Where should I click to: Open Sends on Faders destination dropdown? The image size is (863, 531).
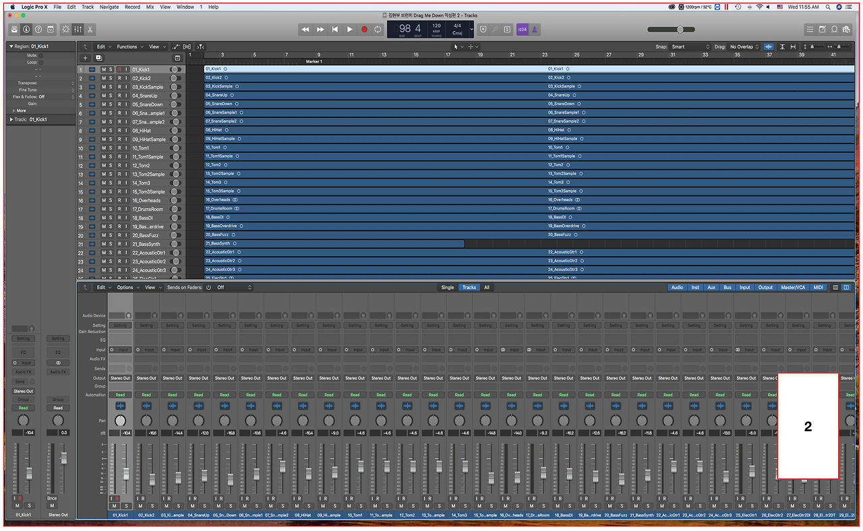(234, 287)
